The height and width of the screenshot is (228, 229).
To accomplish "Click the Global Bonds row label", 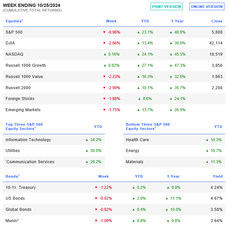I will click(18, 210).
